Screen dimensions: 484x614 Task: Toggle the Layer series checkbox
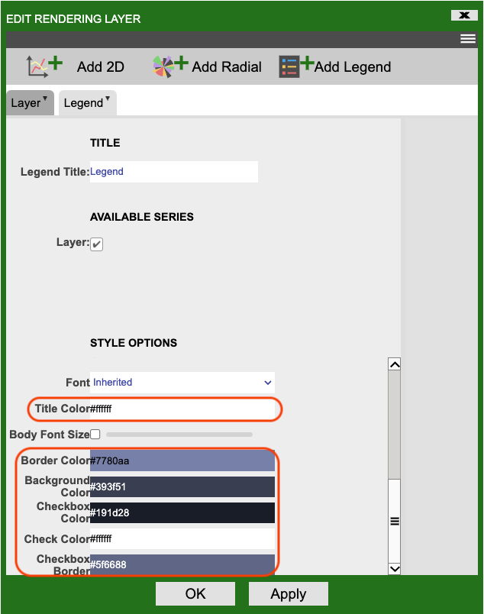coord(97,244)
